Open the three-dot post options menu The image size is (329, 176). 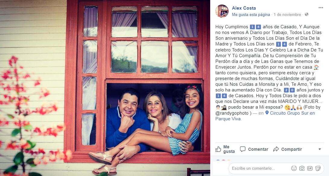click(x=321, y=8)
